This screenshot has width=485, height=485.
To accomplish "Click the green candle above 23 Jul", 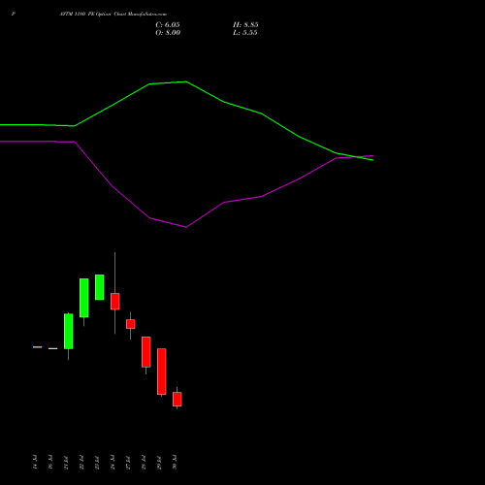I will tap(100, 287).
